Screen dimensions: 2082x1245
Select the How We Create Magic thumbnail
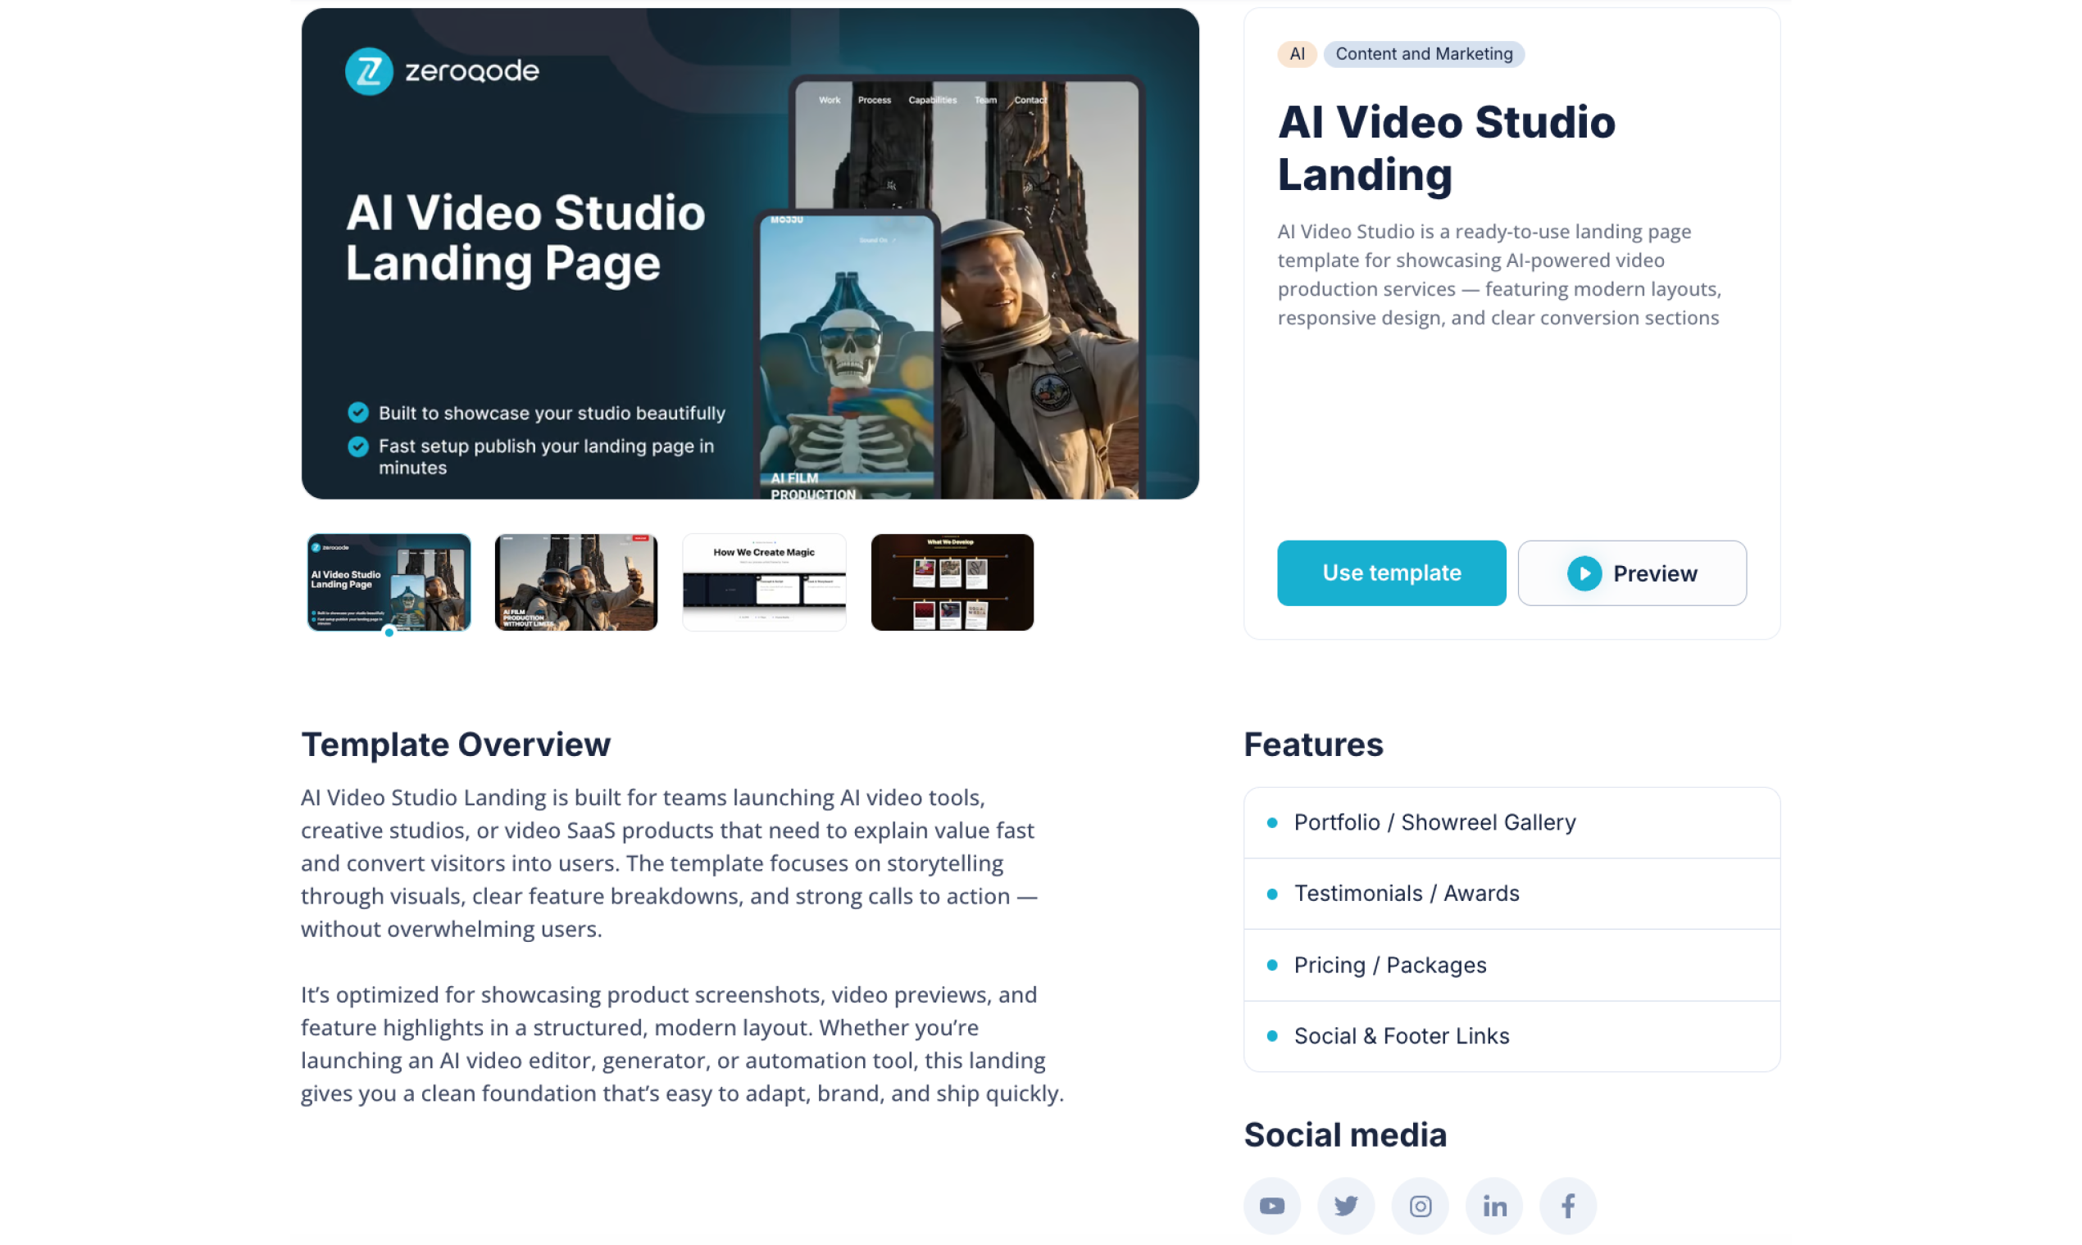(x=764, y=582)
